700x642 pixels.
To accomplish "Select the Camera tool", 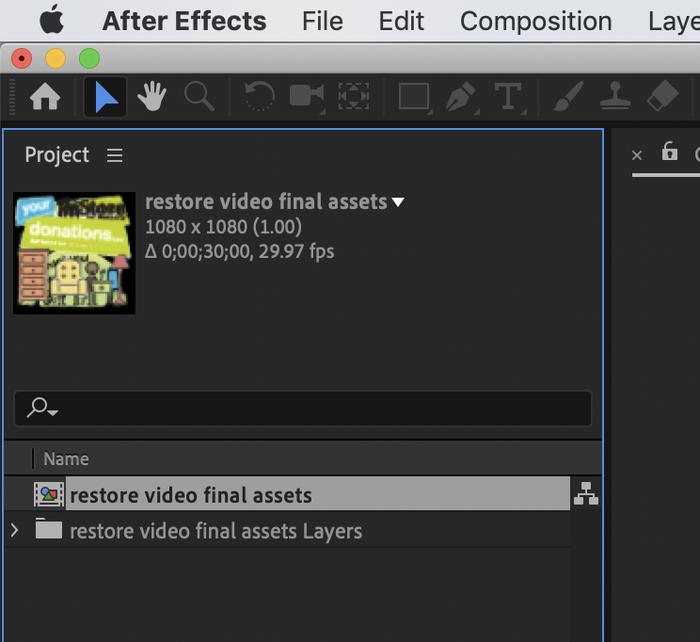I will point(307,96).
